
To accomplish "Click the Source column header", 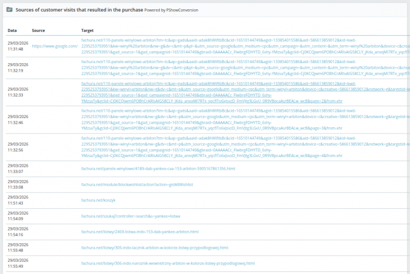I will tap(38, 30).
